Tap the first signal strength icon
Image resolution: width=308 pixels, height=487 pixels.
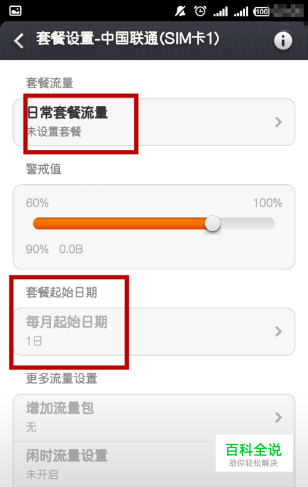tap(221, 12)
